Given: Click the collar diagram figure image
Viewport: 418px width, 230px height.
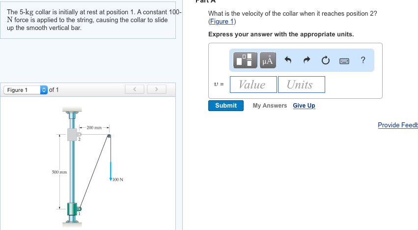Looking at the screenshot, I should (x=88, y=167).
